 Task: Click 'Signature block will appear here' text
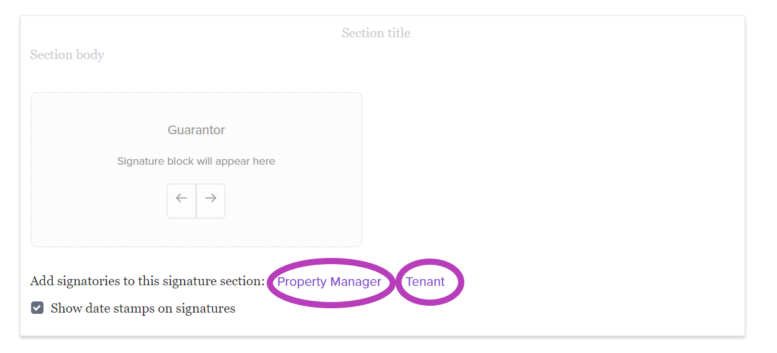pyautogui.click(x=196, y=162)
